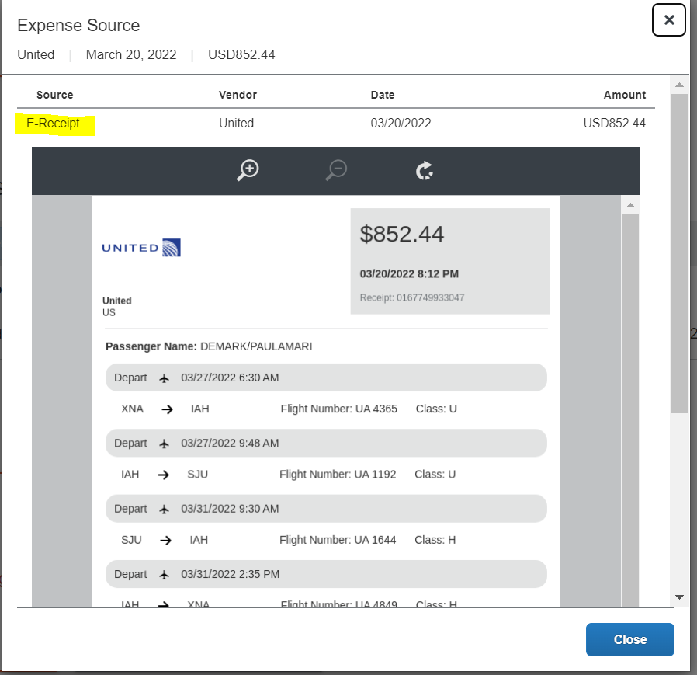This screenshot has width=697, height=675.
Task: Click the Date column header
Action: click(383, 95)
